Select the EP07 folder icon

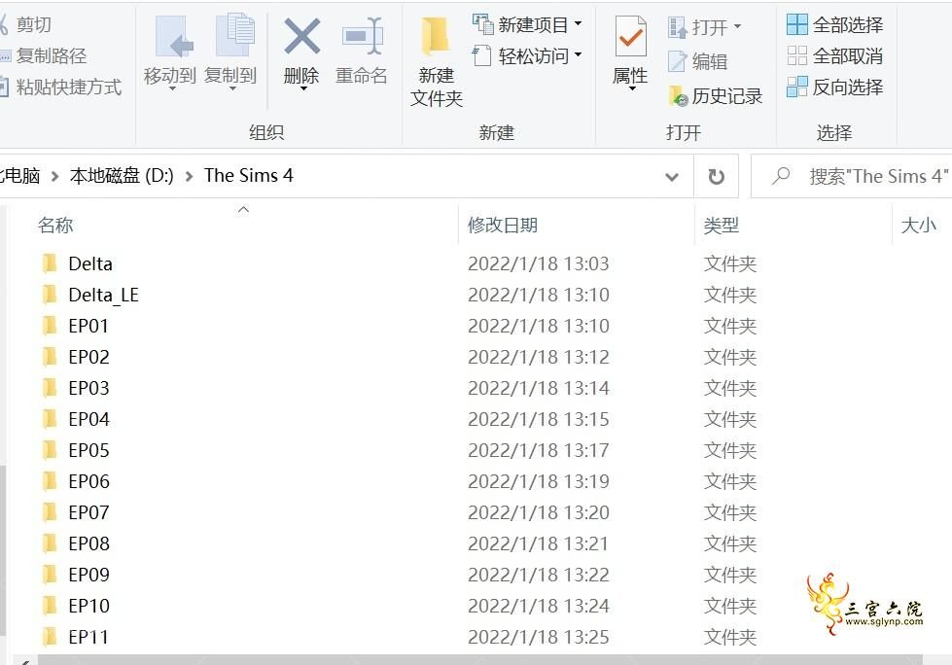[x=50, y=512]
